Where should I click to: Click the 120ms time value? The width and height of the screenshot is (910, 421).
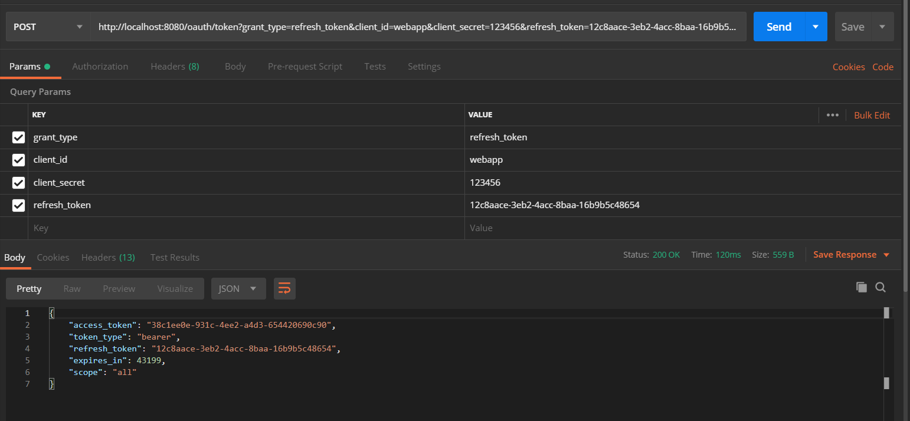coord(729,255)
